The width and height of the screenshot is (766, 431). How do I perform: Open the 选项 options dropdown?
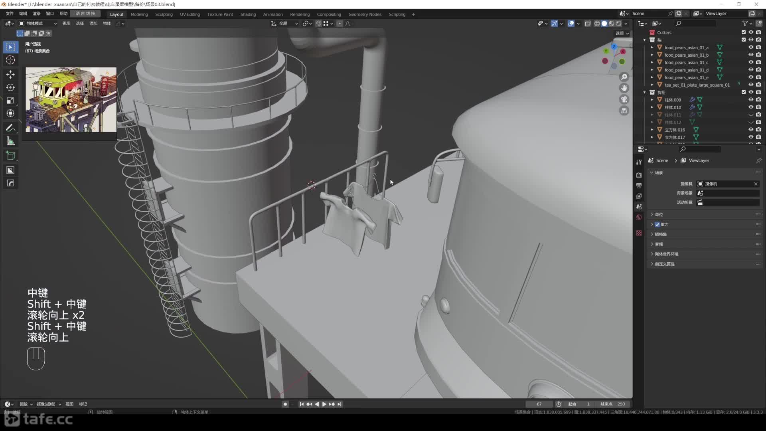click(x=622, y=33)
